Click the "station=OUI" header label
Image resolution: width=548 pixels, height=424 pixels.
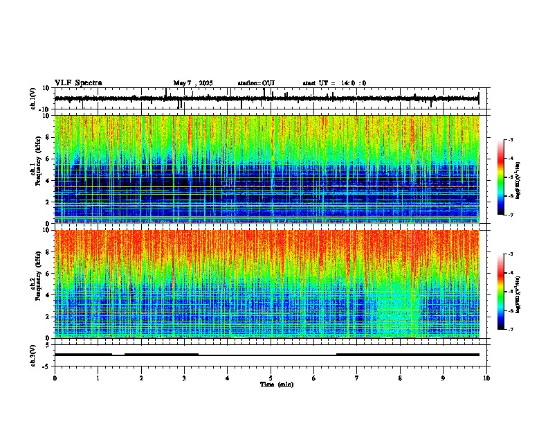256,83
